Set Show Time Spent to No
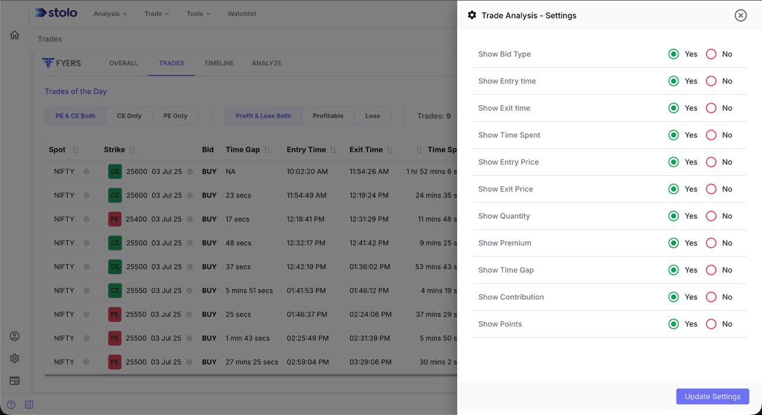The height and width of the screenshot is (415, 762). (711, 135)
